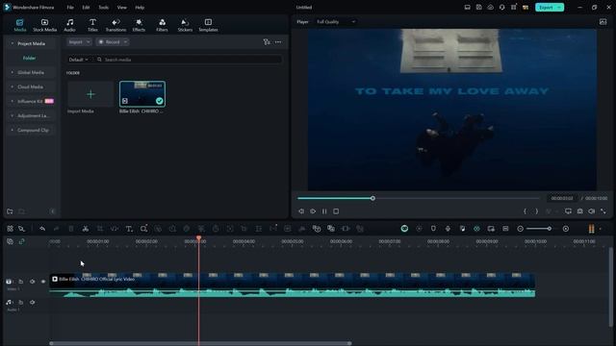The height and width of the screenshot is (346, 616).
Task: Switch to the Titles tab
Action: point(92,25)
